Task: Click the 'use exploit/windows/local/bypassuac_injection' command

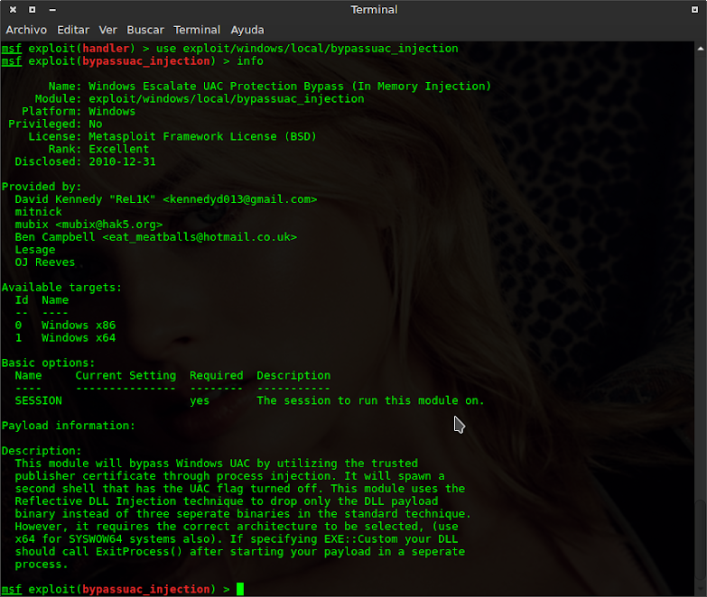Action: [x=307, y=48]
